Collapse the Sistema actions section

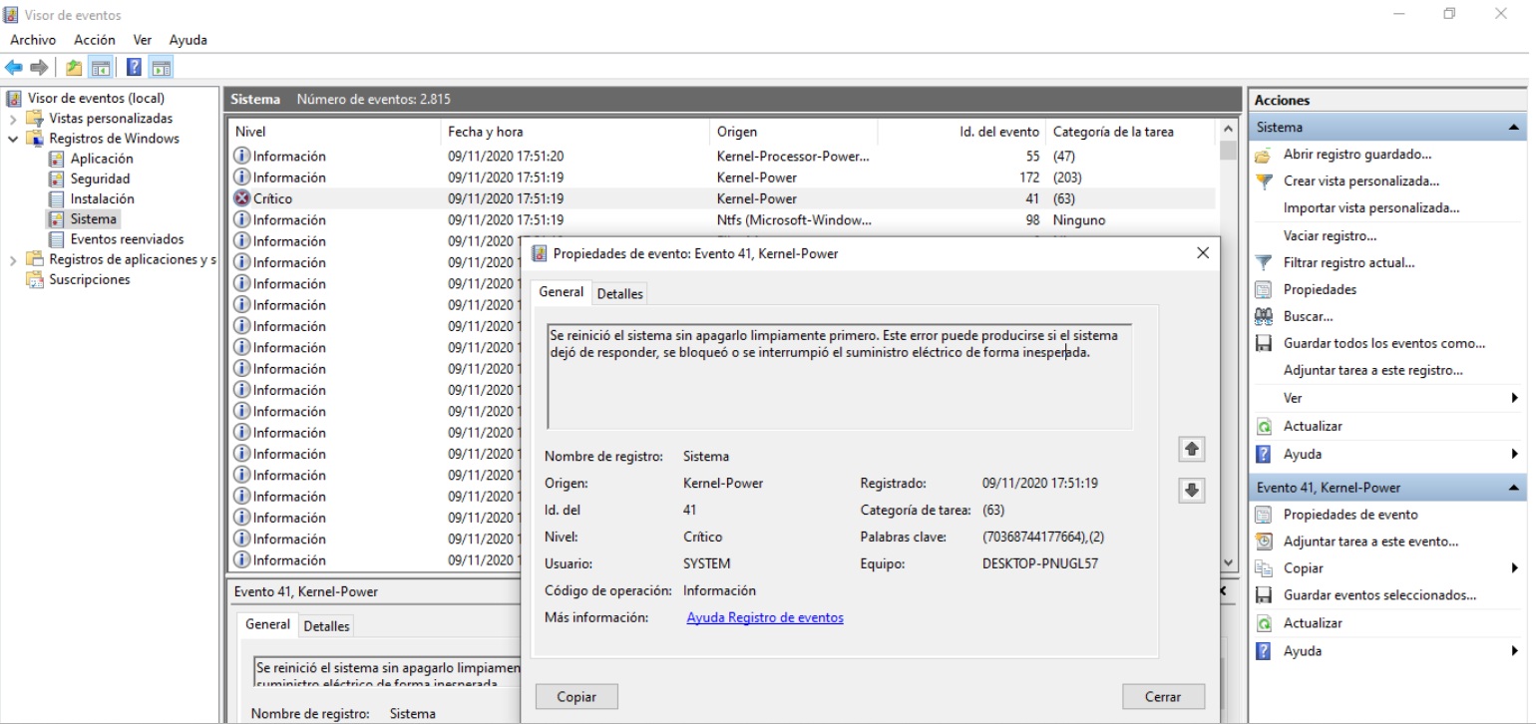(x=1514, y=128)
